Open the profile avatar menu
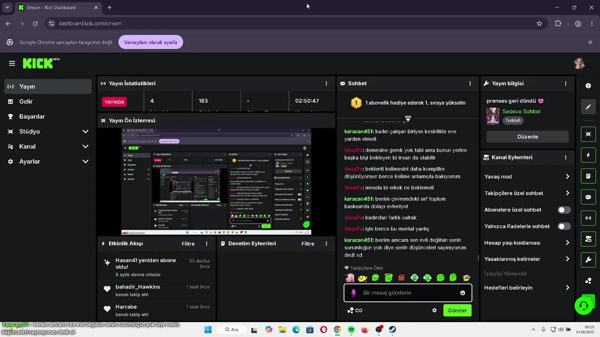This screenshot has height=337, width=600. pos(579,63)
